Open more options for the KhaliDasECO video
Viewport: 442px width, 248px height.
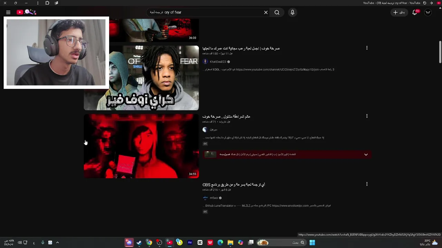[367, 48]
